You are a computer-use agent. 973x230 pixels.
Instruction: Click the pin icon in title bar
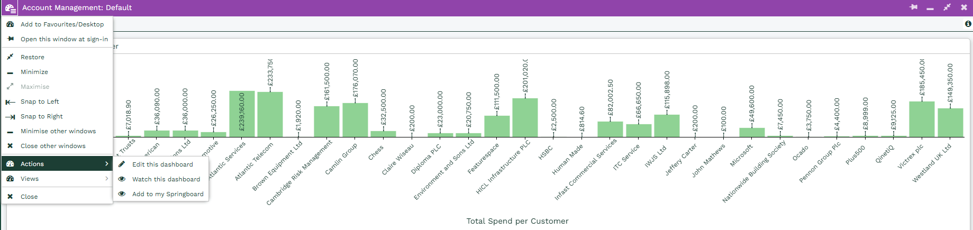tap(914, 7)
